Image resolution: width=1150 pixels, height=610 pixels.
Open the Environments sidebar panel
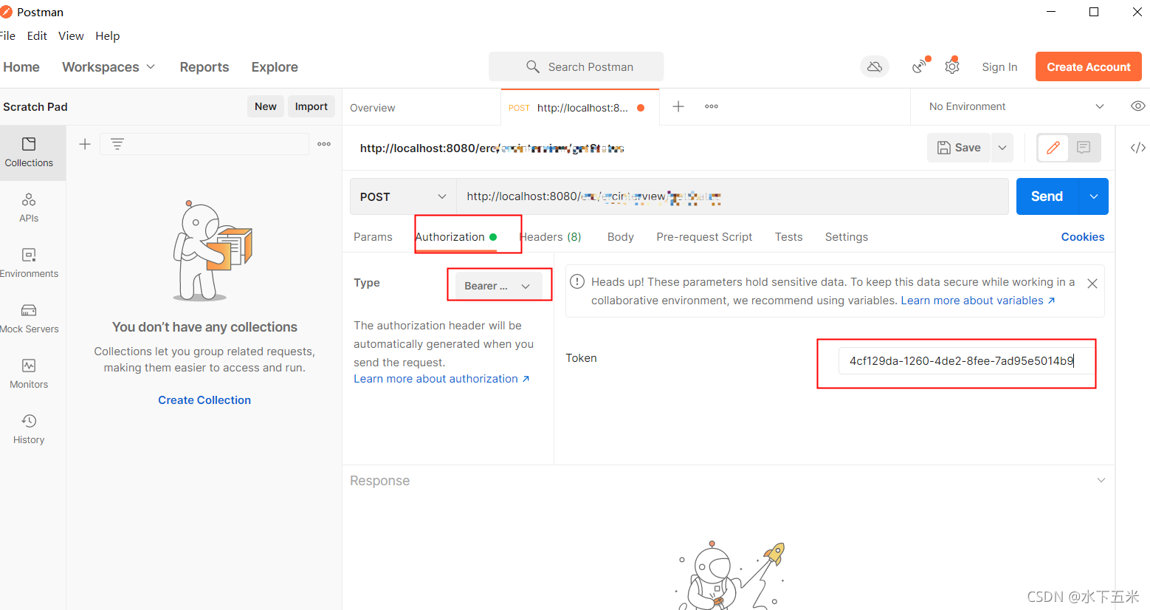[x=29, y=263]
